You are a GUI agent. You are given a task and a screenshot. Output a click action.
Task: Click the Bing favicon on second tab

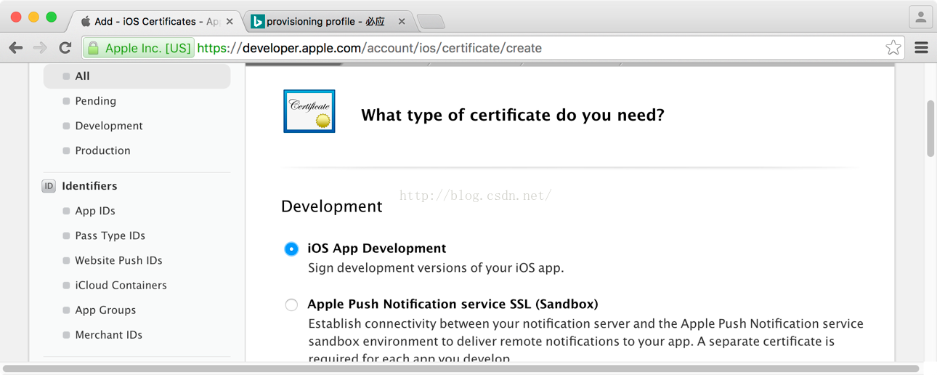coord(257,22)
